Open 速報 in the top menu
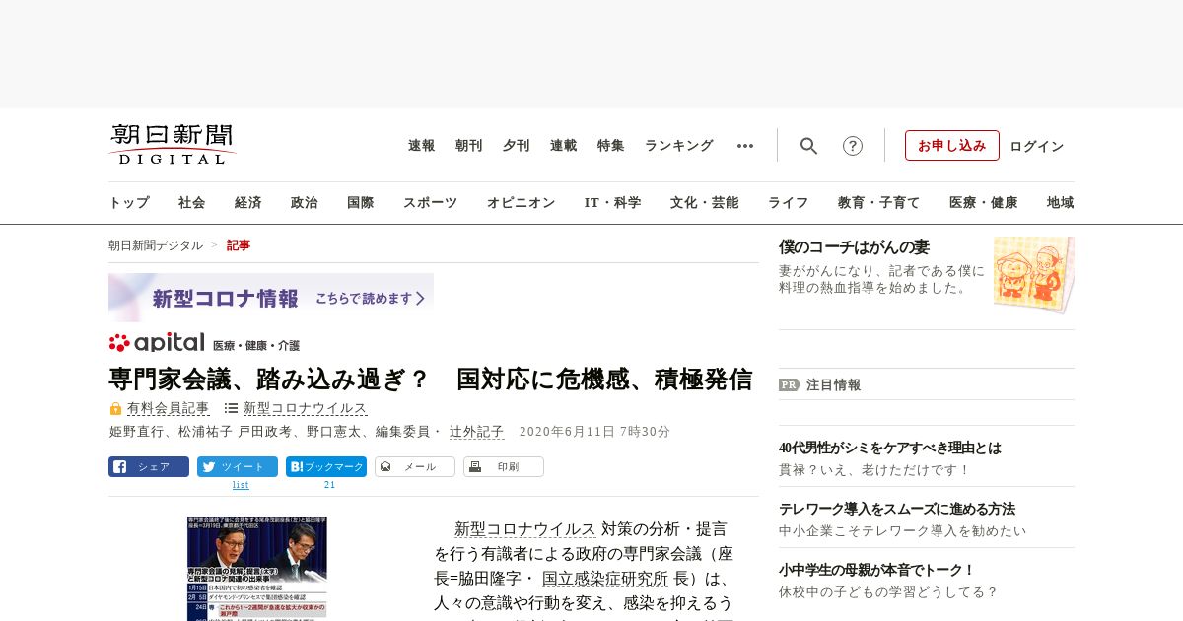The width and height of the screenshot is (1183, 621). (x=422, y=145)
